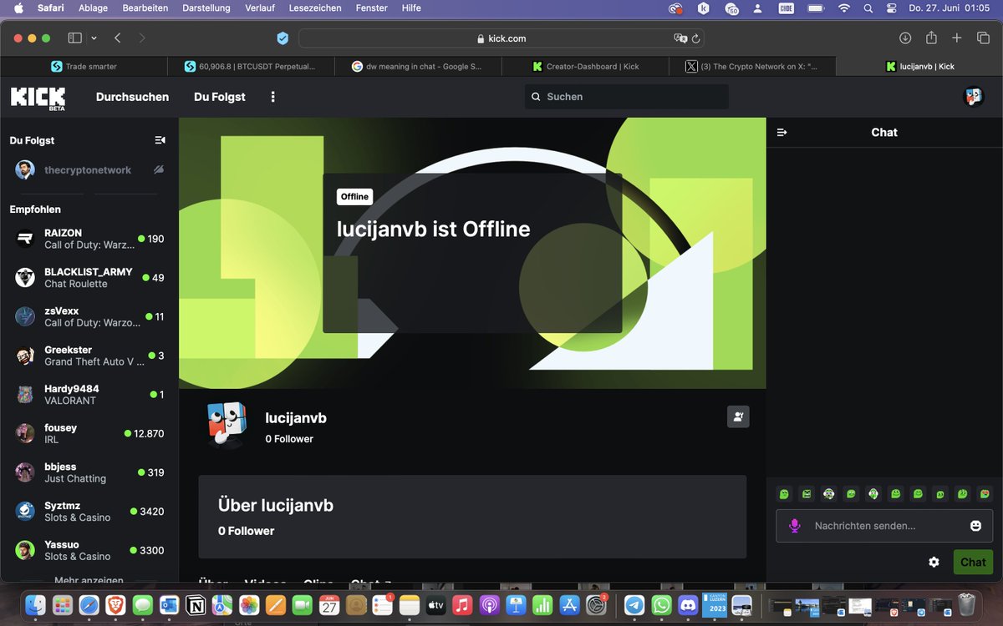Screen dimensions: 1003x626
Task: Open zsVexx channel
Action: pos(89,316)
